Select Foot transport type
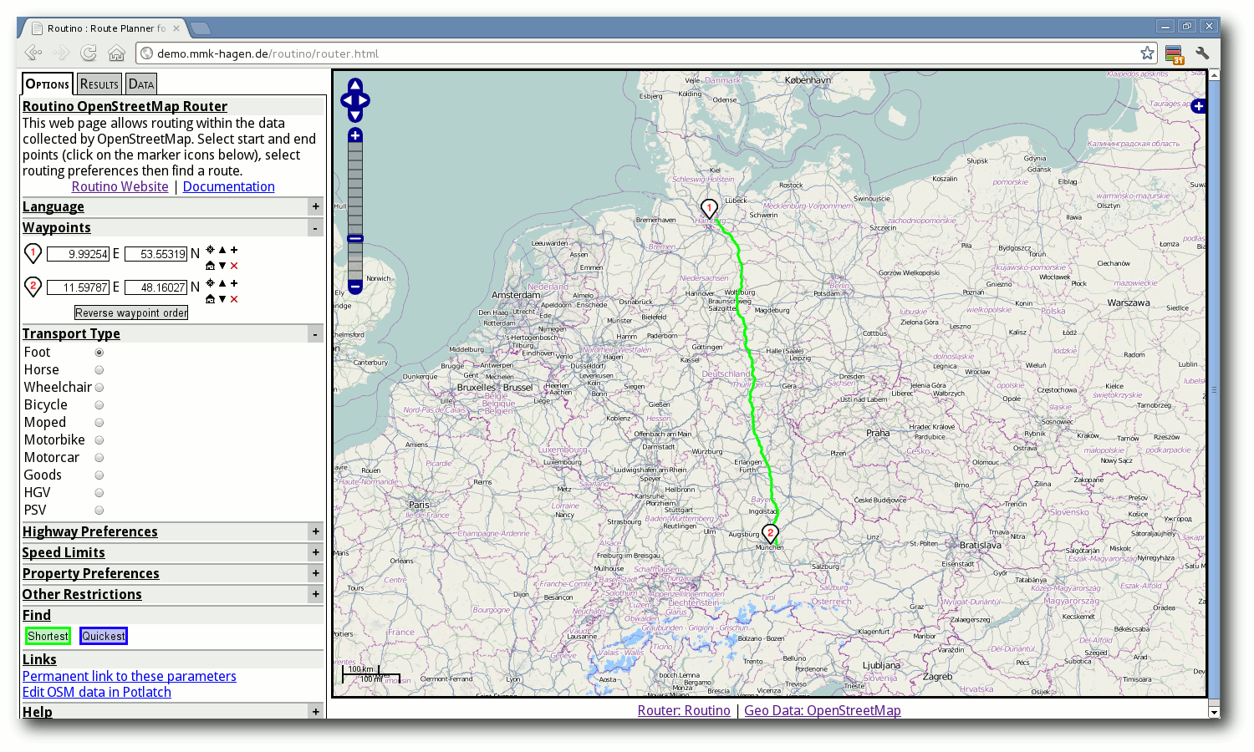1254x752 pixels. (99, 353)
